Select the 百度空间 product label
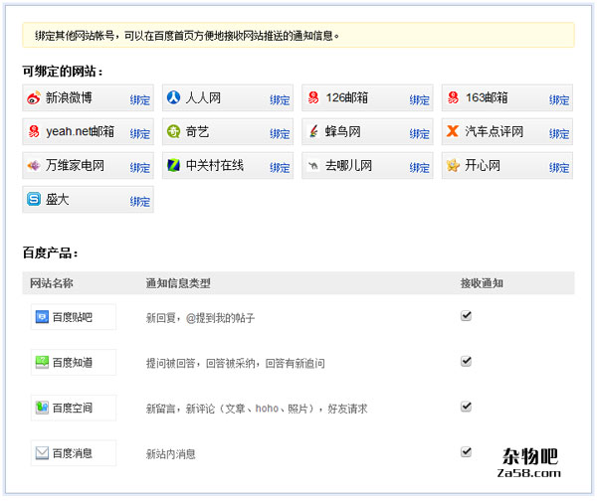The height and width of the screenshot is (501, 597). [73, 408]
